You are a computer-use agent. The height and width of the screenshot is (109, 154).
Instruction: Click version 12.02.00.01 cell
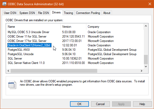(x=69, y=45)
